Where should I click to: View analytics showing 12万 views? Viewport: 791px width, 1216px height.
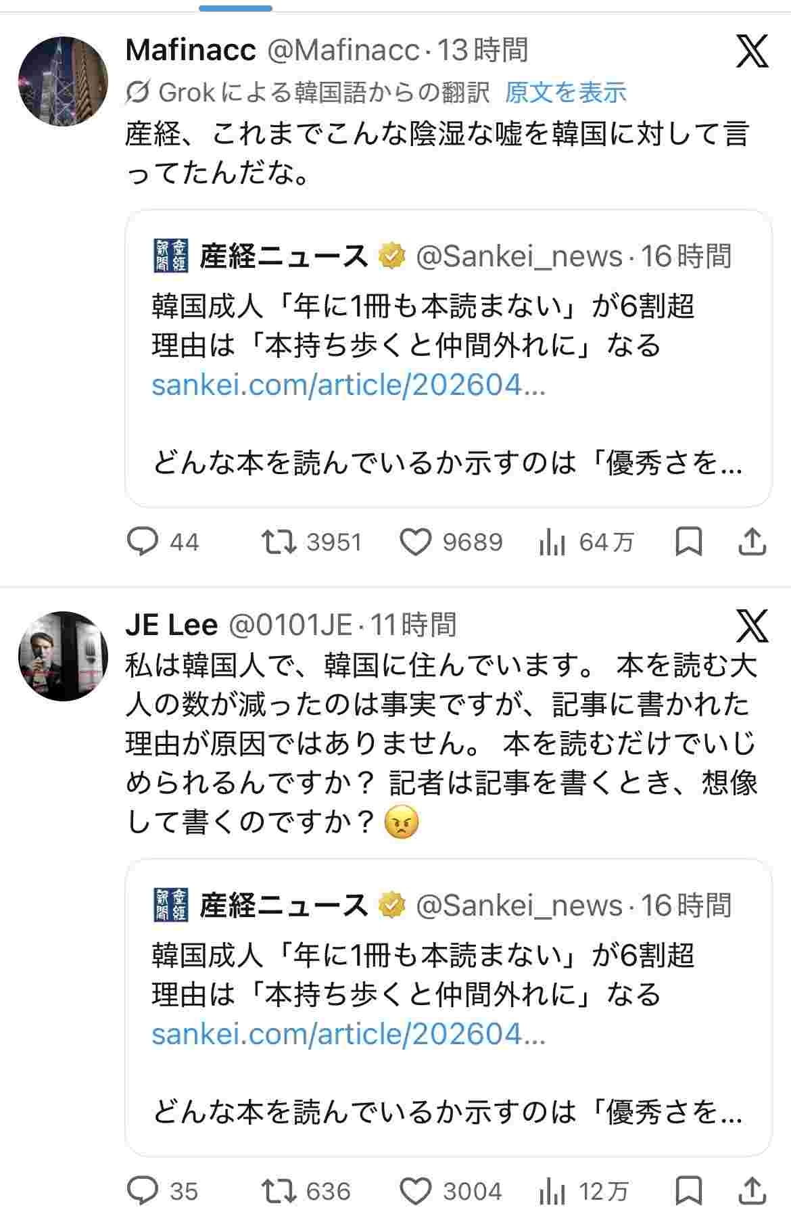tap(552, 1191)
